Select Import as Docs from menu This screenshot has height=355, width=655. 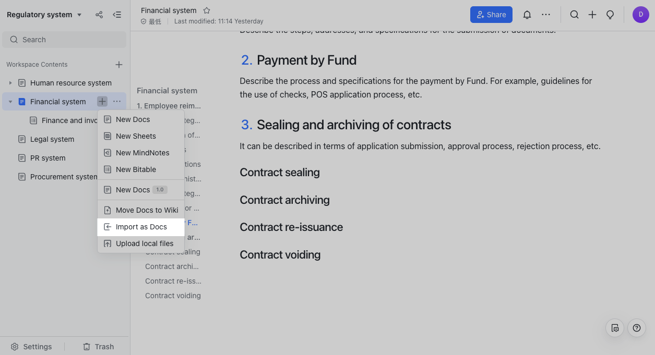pos(141,227)
